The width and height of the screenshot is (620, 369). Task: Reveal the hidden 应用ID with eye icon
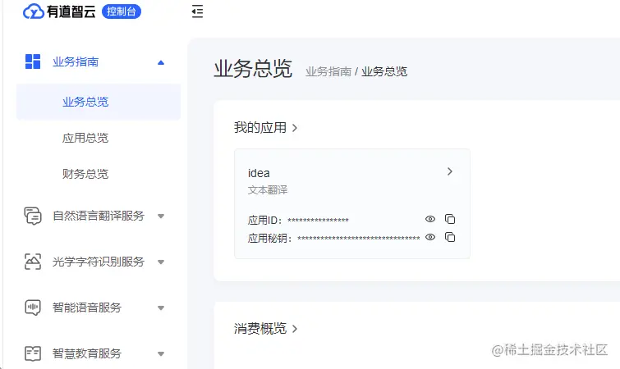click(x=430, y=219)
